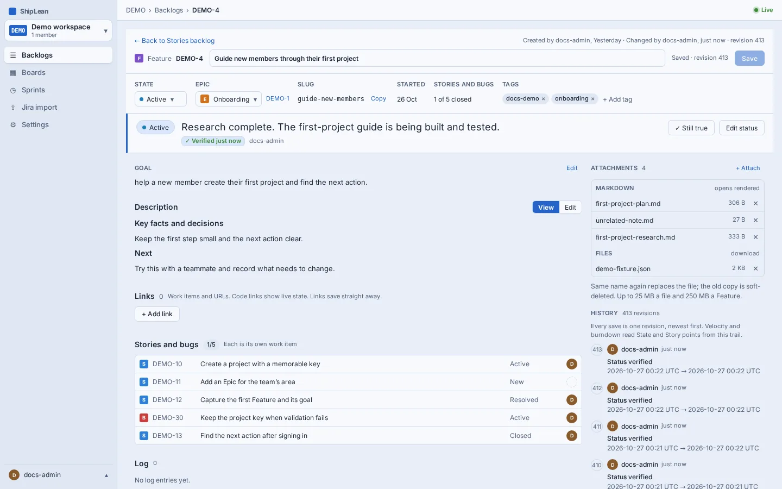782x489 pixels.
Task: Click the Jira import icon in sidebar
Action: 13,108
